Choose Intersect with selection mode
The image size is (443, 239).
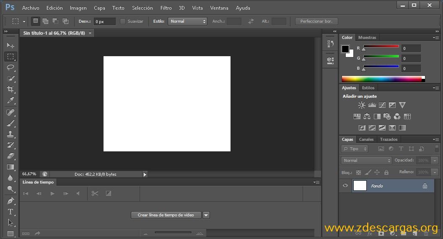[x=65, y=21]
